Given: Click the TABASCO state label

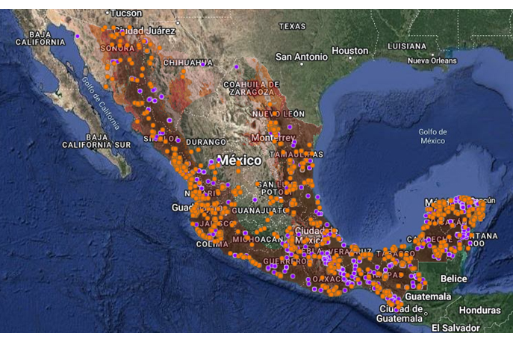Looking at the screenshot, I should 396,254.
